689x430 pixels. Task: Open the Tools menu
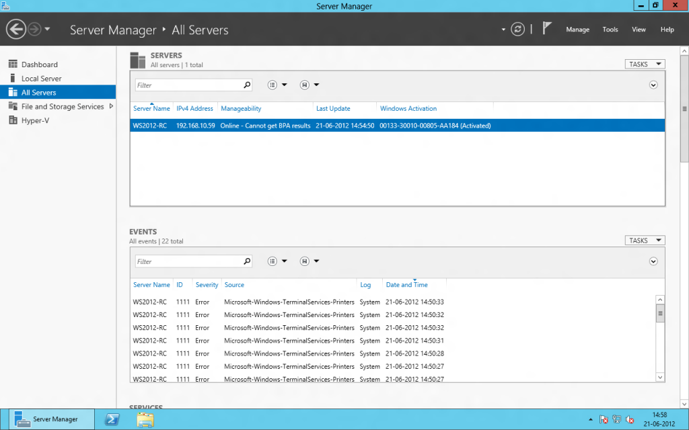610,30
